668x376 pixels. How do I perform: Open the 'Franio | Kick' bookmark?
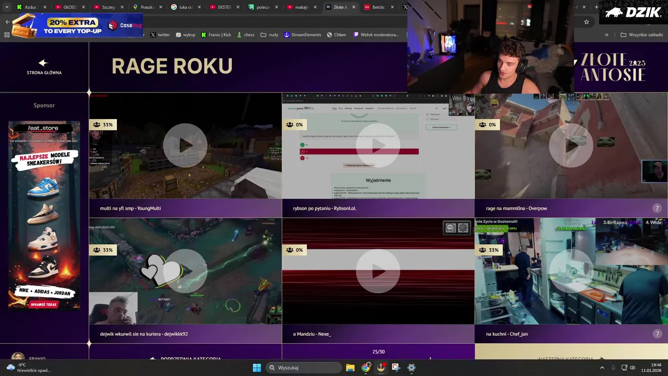[x=216, y=35]
